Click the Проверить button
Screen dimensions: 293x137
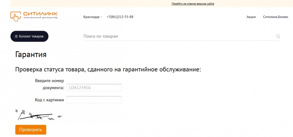point(31,130)
